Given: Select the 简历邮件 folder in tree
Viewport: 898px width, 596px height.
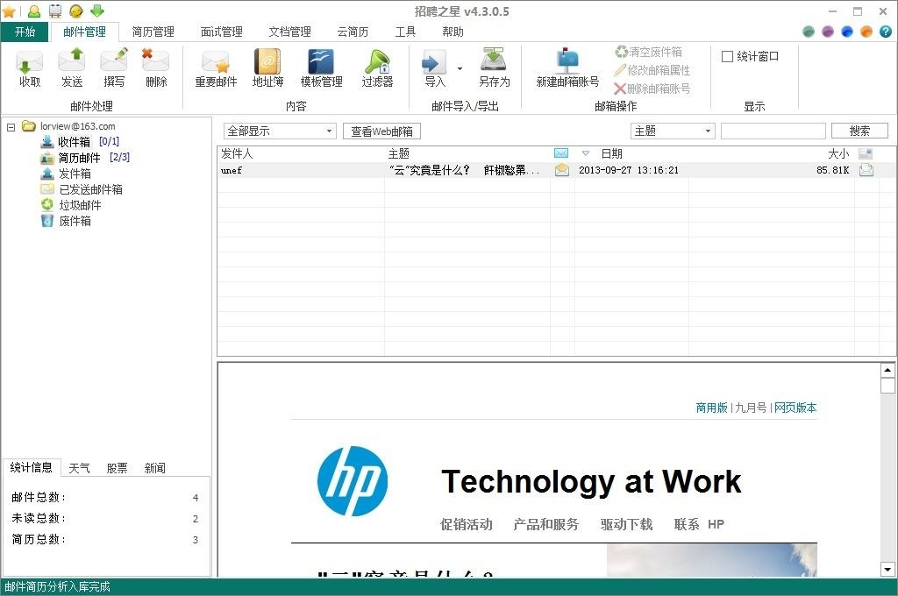Looking at the screenshot, I should [x=79, y=158].
